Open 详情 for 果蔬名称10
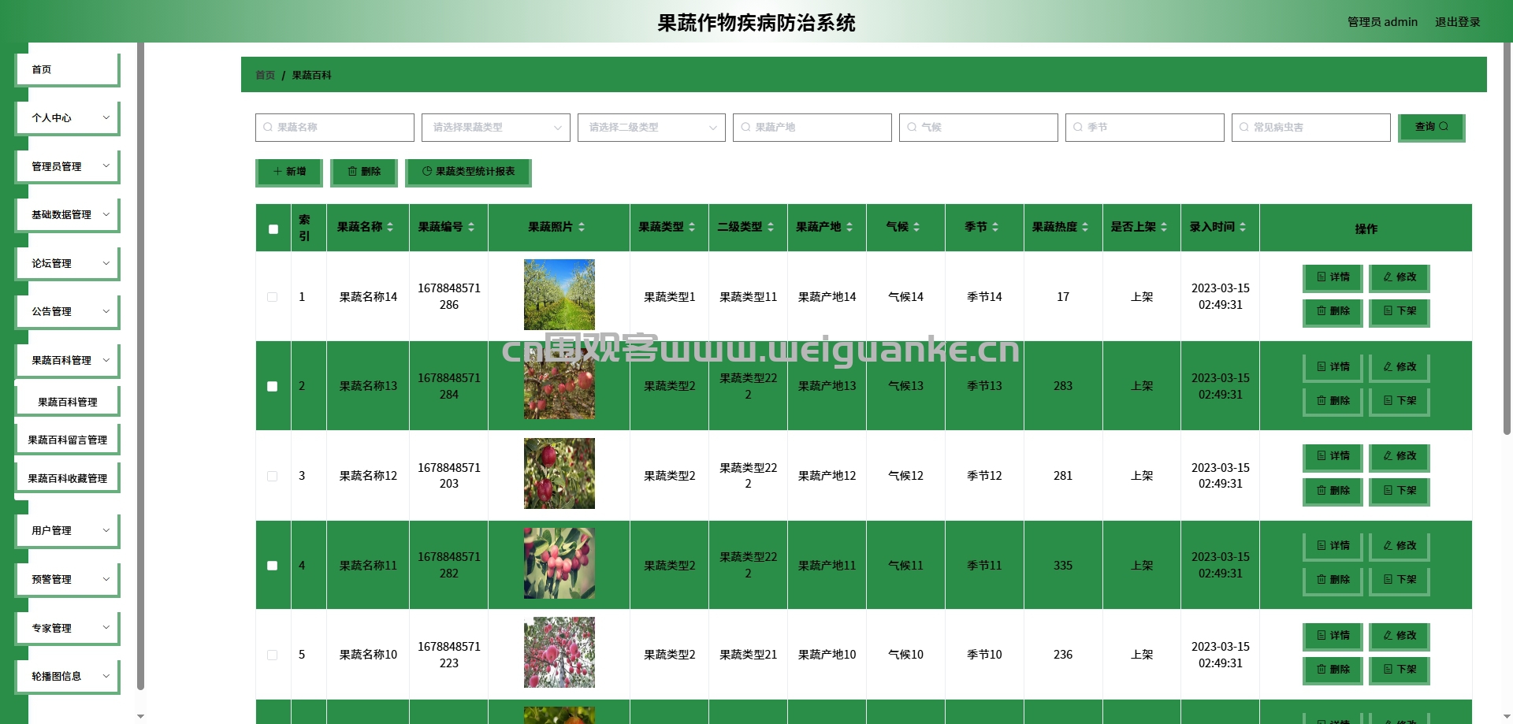Image resolution: width=1513 pixels, height=724 pixels. tap(1333, 636)
